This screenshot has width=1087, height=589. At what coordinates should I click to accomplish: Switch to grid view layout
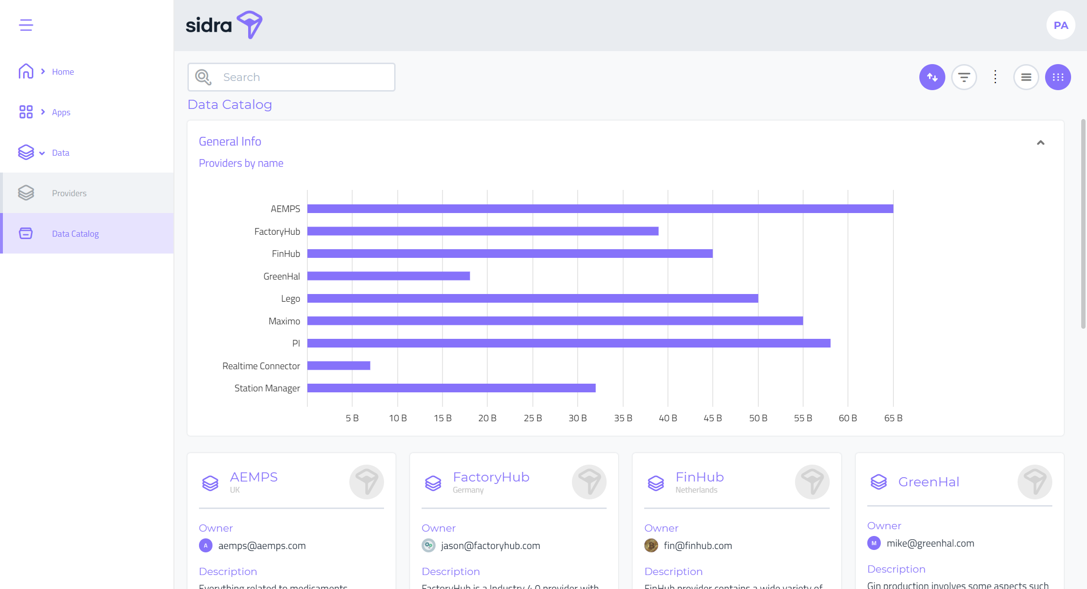(1058, 77)
